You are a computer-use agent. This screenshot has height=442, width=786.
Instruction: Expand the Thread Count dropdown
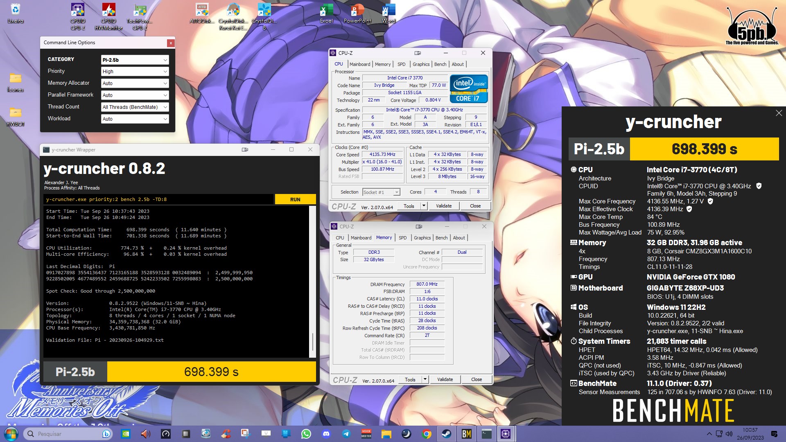point(135,107)
